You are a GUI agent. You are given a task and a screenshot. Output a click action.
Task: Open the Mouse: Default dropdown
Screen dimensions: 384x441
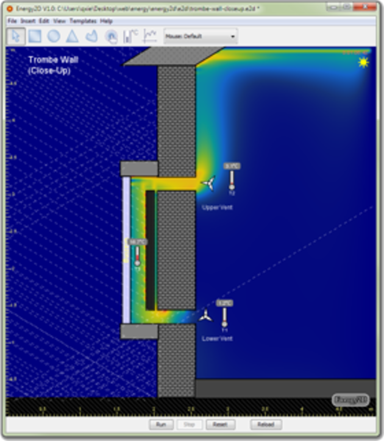pos(201,37)
